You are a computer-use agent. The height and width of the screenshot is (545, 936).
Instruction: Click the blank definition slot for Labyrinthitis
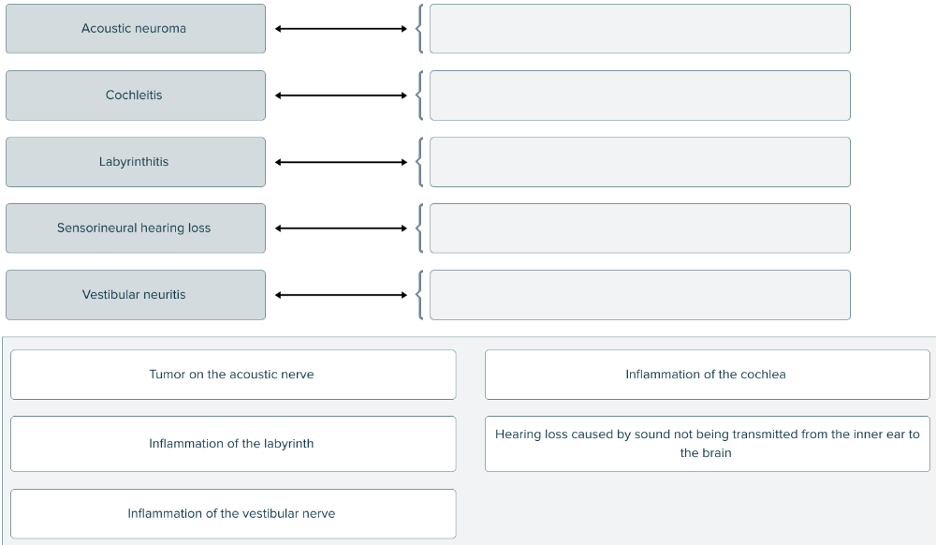click(x=639, y=162)
